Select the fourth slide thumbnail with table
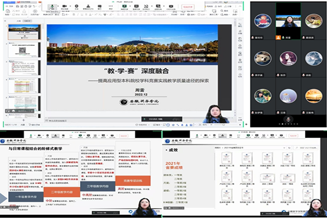Image resolution: width=327 pixels, height=218 pixels. (24, 86)
